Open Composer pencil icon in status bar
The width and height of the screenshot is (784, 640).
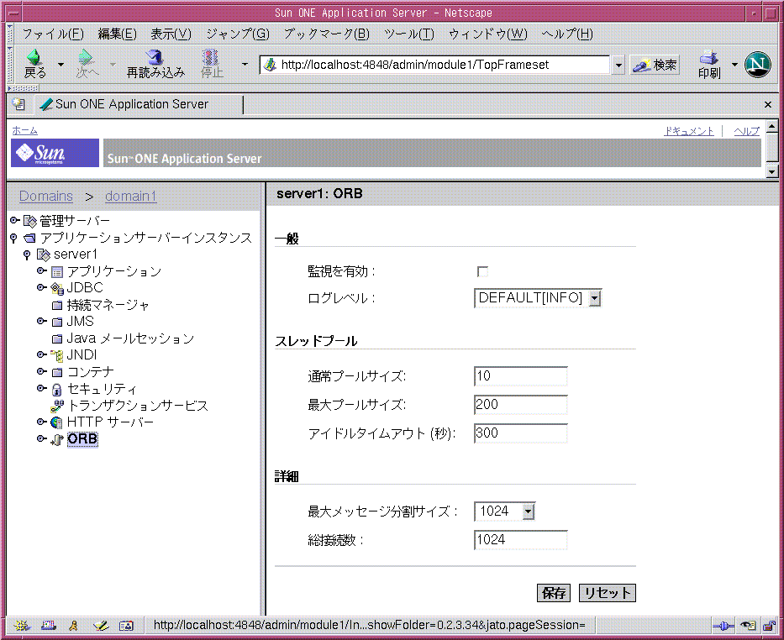[100, 625]
